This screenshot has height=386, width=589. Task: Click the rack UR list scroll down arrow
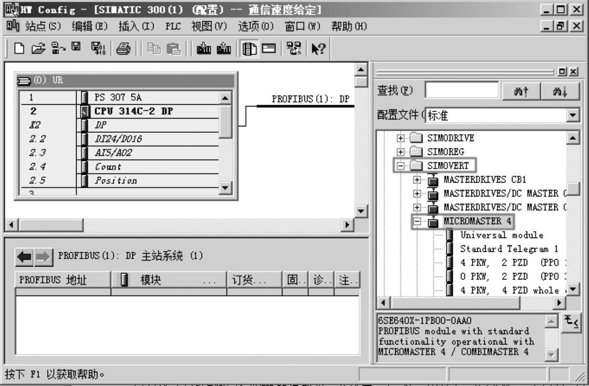point(225,188)
